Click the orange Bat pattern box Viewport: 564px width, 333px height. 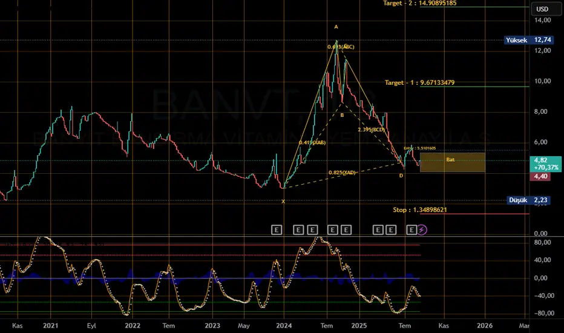pyautogui.click(x=451, y=162)
